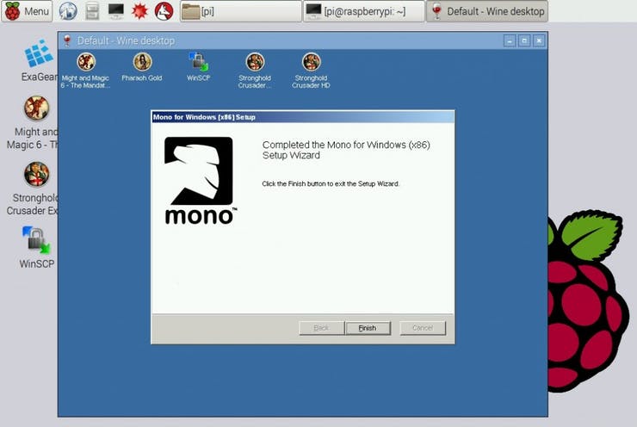Click the greyed Back button
The image size is (637, 427).
coord(321,328)
